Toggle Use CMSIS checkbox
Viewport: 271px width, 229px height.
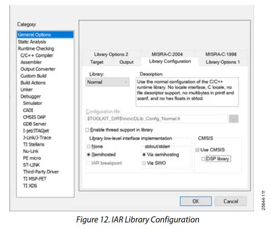pos(198,150)
